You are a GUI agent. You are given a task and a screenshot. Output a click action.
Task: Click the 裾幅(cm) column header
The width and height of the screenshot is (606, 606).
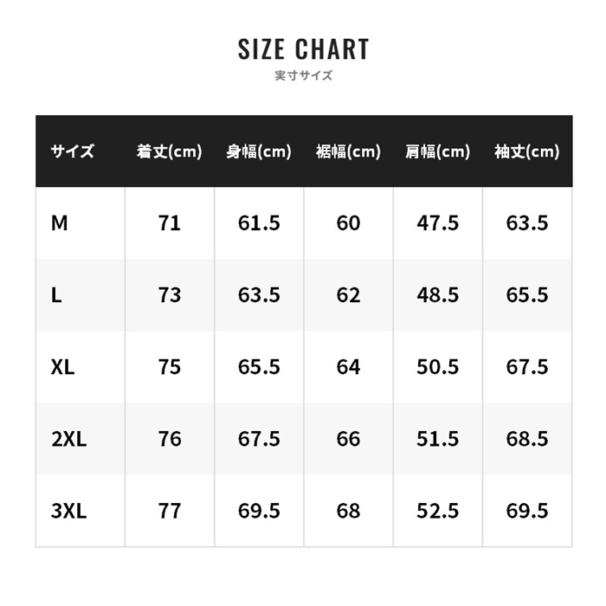point(348,151)
